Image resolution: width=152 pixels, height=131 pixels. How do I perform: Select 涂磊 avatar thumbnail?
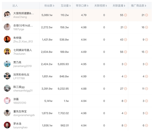click(7, 100)
